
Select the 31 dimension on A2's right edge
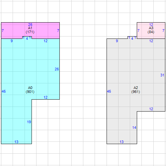(x=162, y=75)
